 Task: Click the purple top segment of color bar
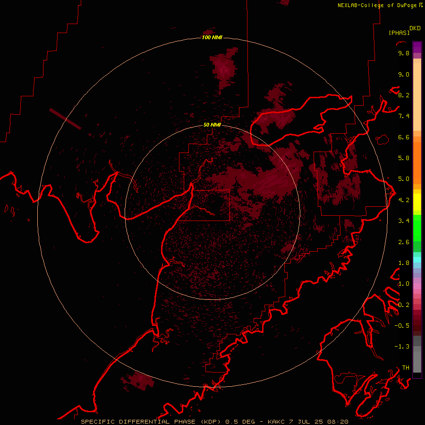[417, 48]
